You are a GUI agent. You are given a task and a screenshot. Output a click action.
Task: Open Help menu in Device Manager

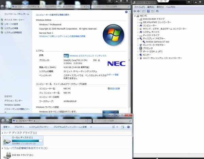[x=171, y=7]
